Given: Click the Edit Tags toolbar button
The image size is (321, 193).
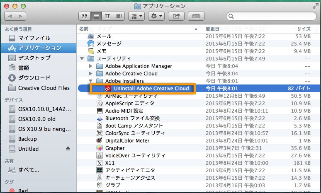Looking at the screenshot, I should tap(196, 16).
